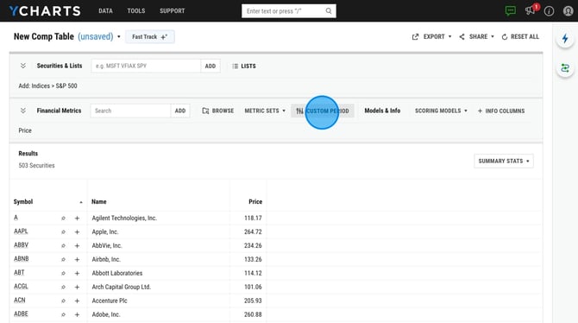Click plus icon for ABNB row
578x323 pixels.
pos(77,259)
